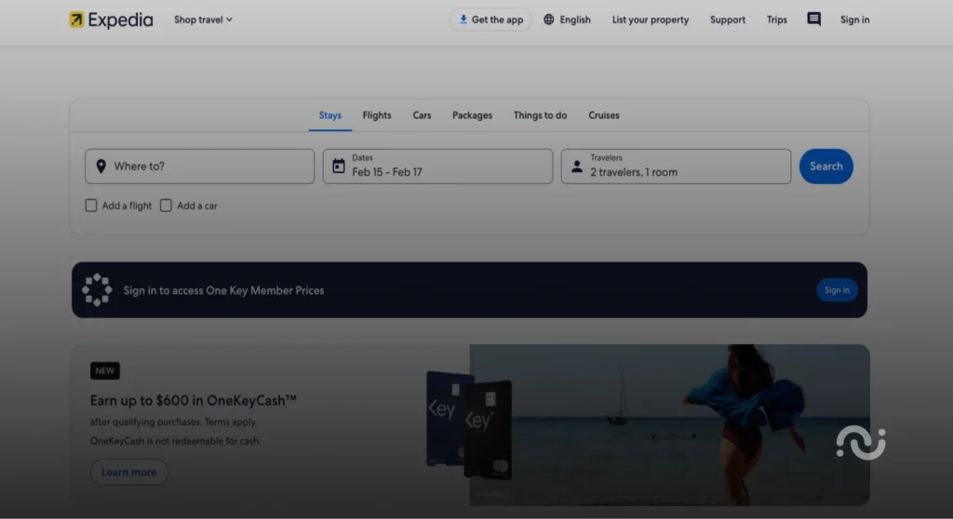953x519 pixels.
Task: Expand the Shop travel menu
Action: pyautogui.click(x=203, y=20)
